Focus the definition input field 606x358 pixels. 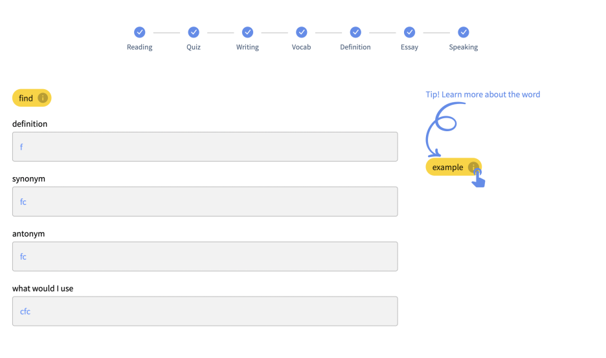coord(205,147)
